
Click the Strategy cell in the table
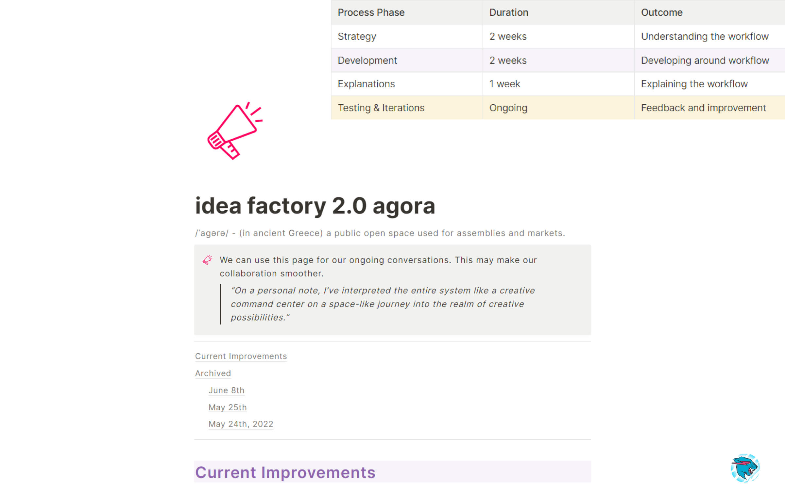pyautogui.click(x=357, y=36)
